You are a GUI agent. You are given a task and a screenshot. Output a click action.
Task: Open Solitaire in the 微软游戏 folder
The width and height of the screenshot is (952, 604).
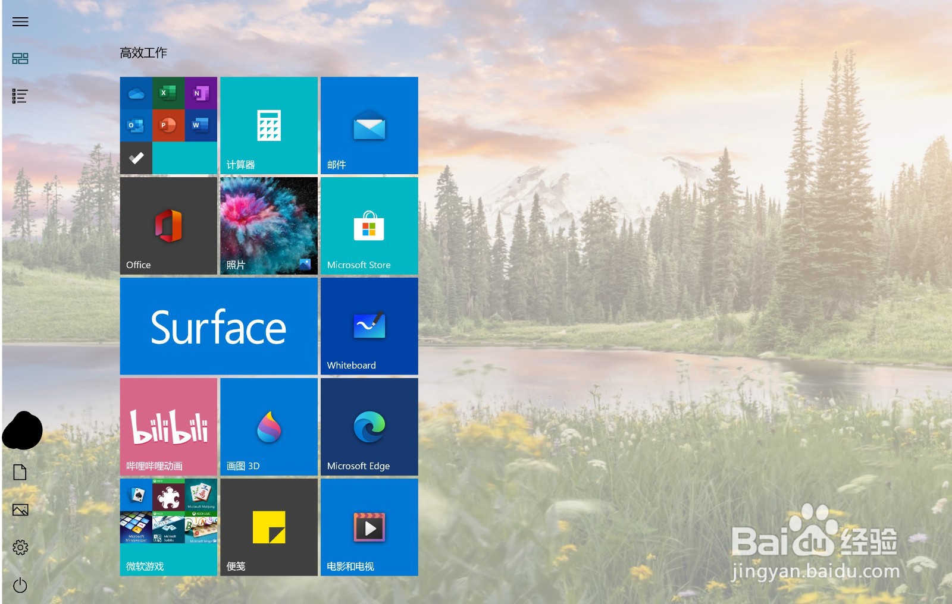[x=136, y=495]
